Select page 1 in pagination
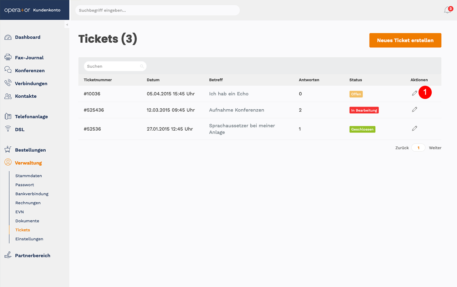 pos(418,148)
